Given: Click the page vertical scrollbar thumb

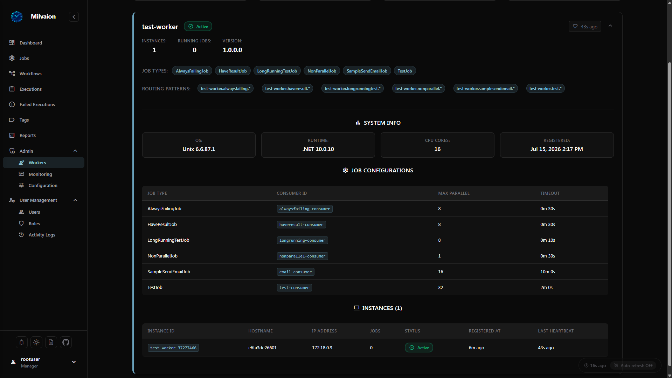Looking at the screenshot, I should pyautogui.click(x=669, y=214).
